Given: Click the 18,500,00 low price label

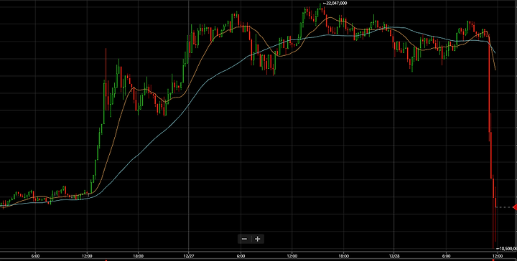Looking at the screenshot, I should pyautogui.click(x=507, y=249).
